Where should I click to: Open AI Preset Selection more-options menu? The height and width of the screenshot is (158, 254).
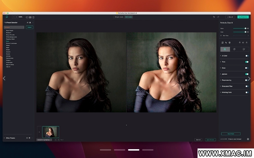[x=33, y=23]
